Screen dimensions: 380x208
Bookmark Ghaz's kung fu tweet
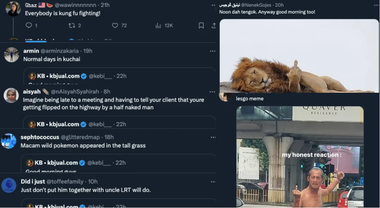coord(201,25)
